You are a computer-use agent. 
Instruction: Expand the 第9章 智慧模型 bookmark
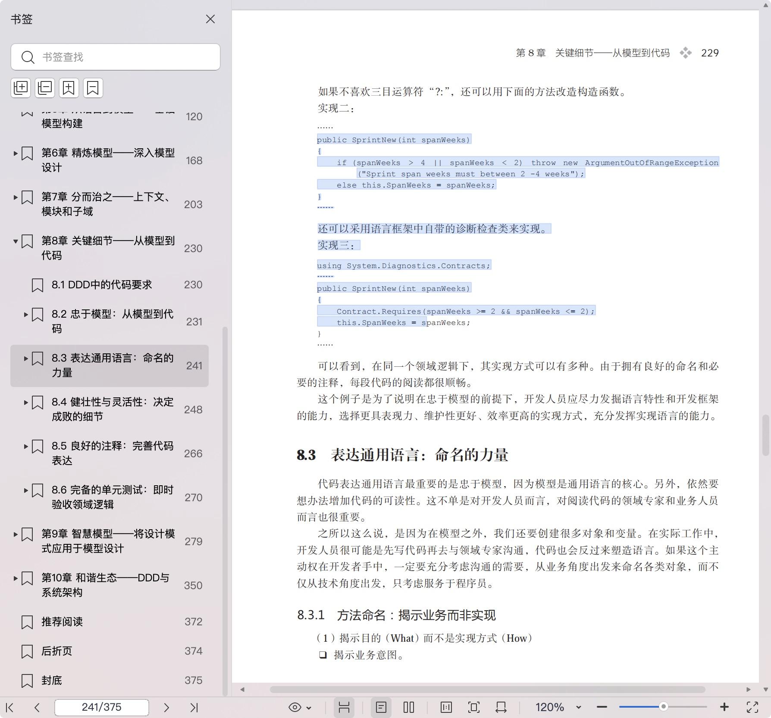pos(16,534)
